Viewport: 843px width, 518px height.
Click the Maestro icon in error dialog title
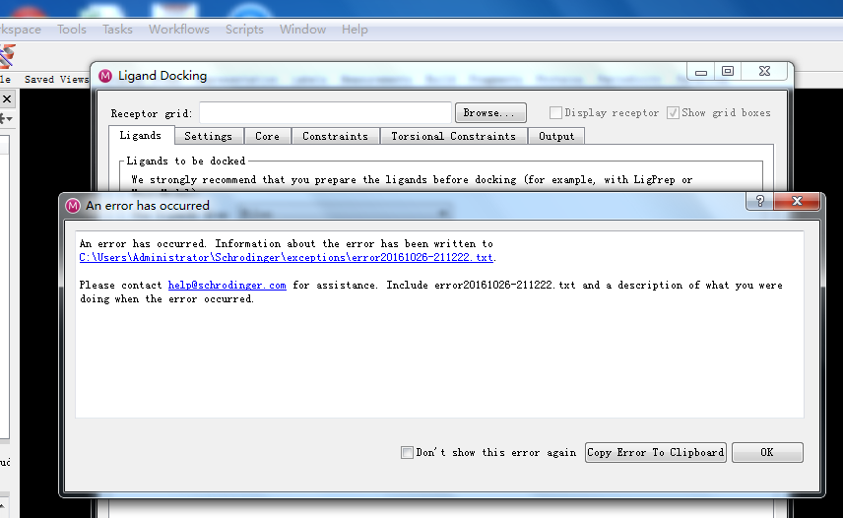point(73,206)
